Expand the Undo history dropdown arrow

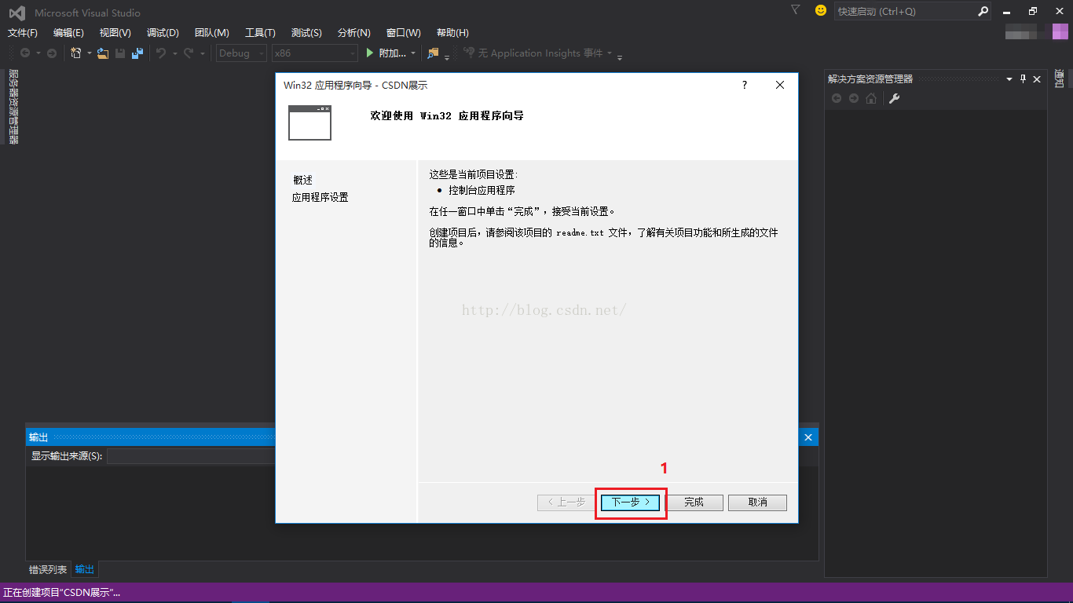point(174,53)
